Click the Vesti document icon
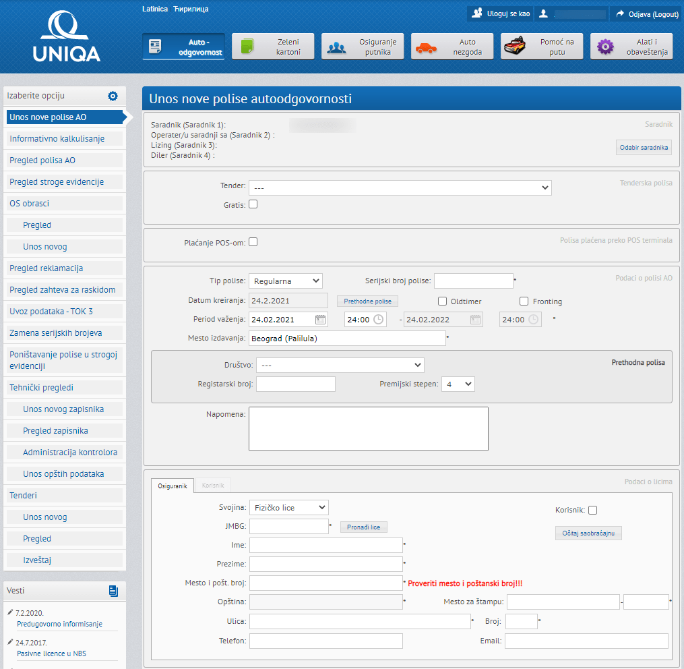This screenshot has width=684, height=669. coord(113,591)
